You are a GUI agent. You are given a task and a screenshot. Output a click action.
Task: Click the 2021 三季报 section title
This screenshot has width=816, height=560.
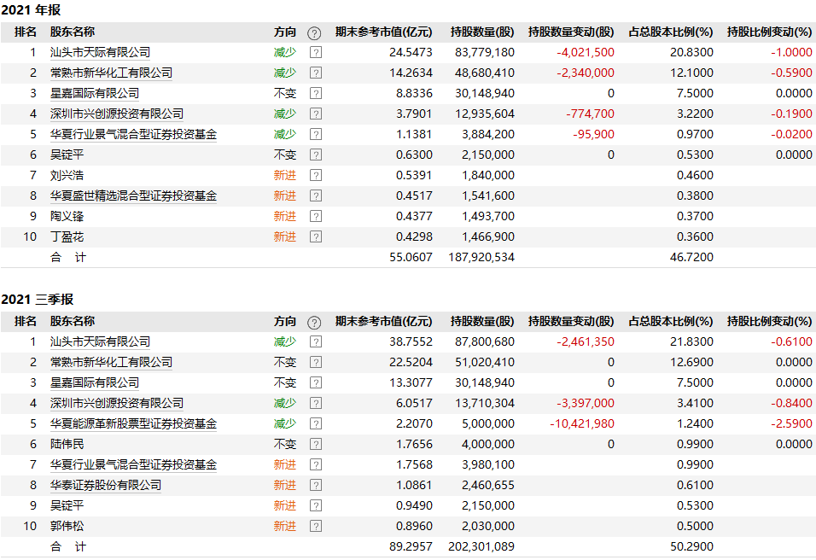coord(38,300)
